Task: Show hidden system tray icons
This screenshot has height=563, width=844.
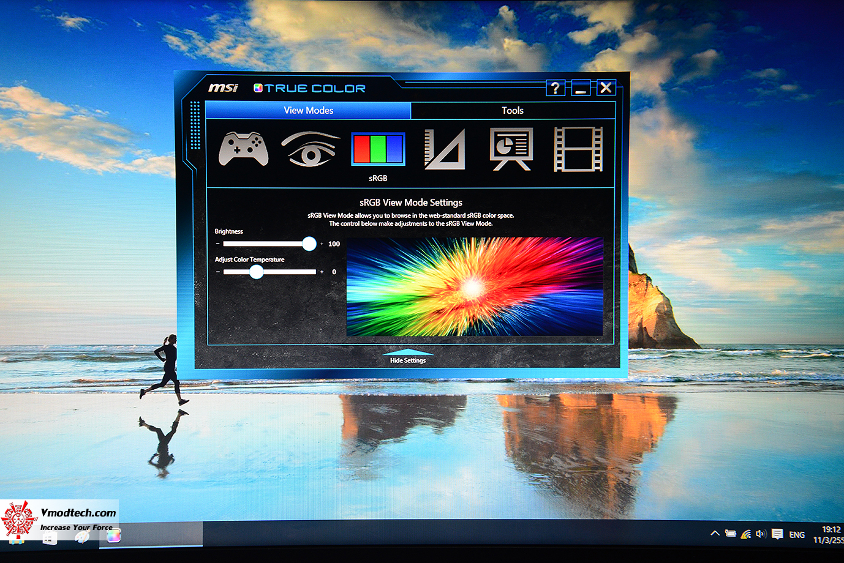Action: [x=715, y=534]
